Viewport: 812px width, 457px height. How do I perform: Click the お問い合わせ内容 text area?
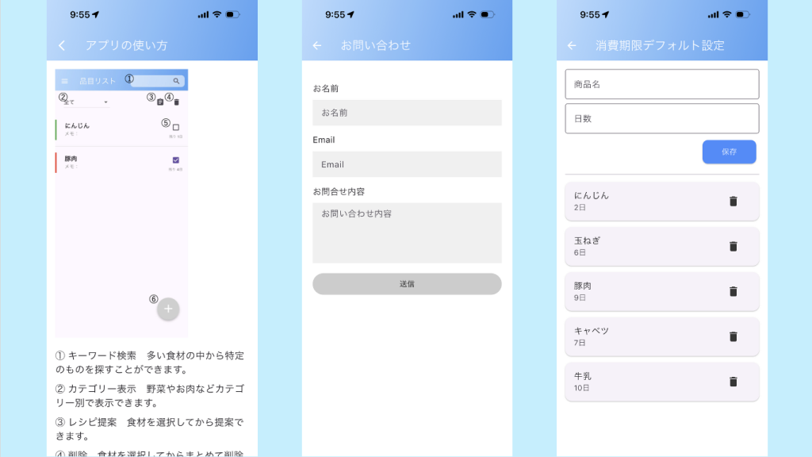tap(407, 232)
